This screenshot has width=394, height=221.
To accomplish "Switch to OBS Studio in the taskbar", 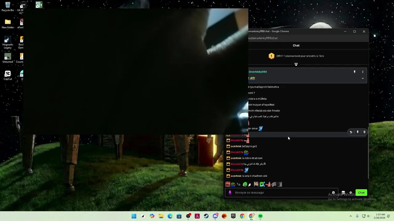I will [x=188, y=216].
